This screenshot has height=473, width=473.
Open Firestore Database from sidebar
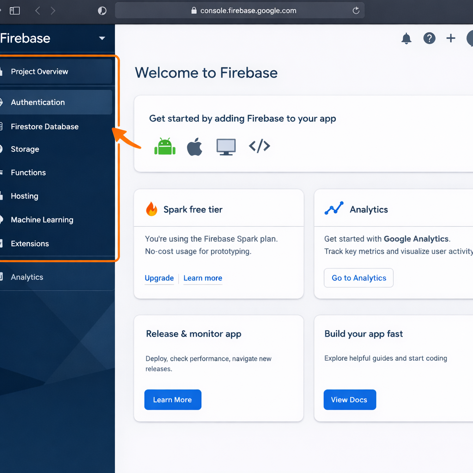coord(45,127)
